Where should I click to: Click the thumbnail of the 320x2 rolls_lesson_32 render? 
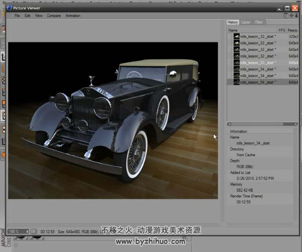[237, 36]
